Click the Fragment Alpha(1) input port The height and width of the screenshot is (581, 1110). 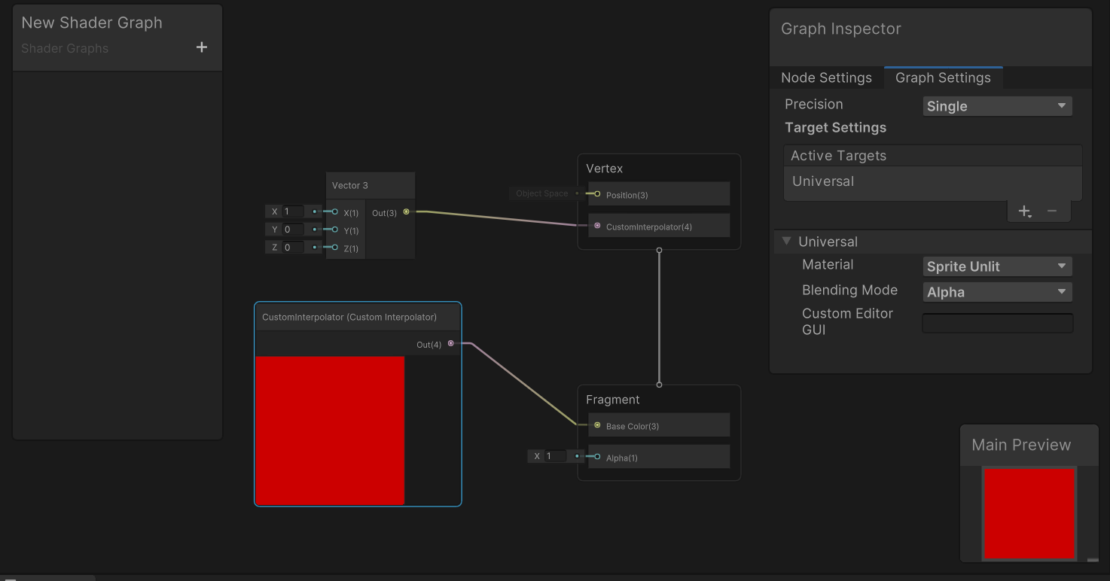coord(597,457)
